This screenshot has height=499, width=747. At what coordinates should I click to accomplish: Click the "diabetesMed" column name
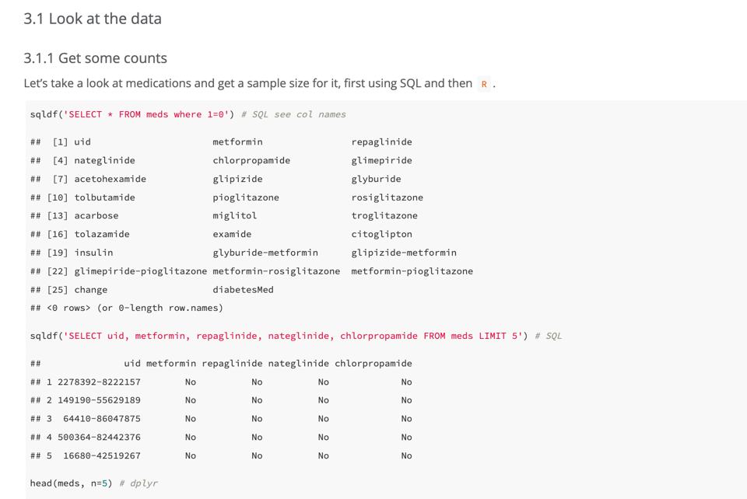coord(243,290)
